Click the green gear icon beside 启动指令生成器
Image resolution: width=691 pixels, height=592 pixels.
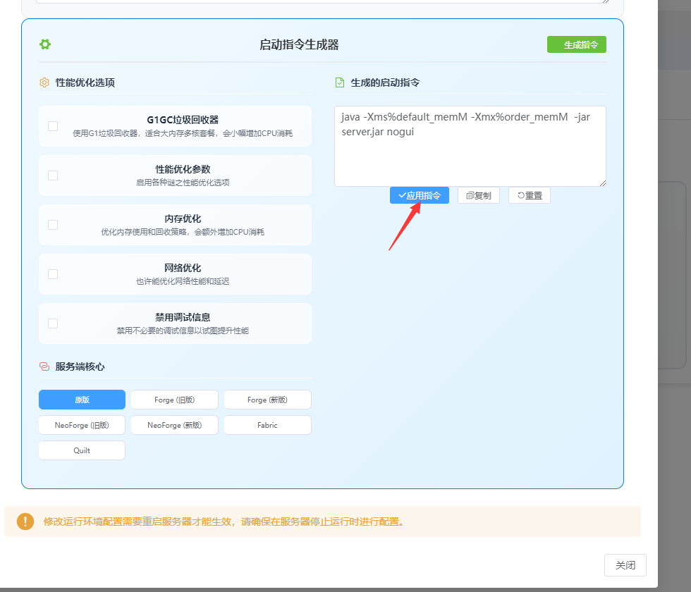[x=45, y=44]
